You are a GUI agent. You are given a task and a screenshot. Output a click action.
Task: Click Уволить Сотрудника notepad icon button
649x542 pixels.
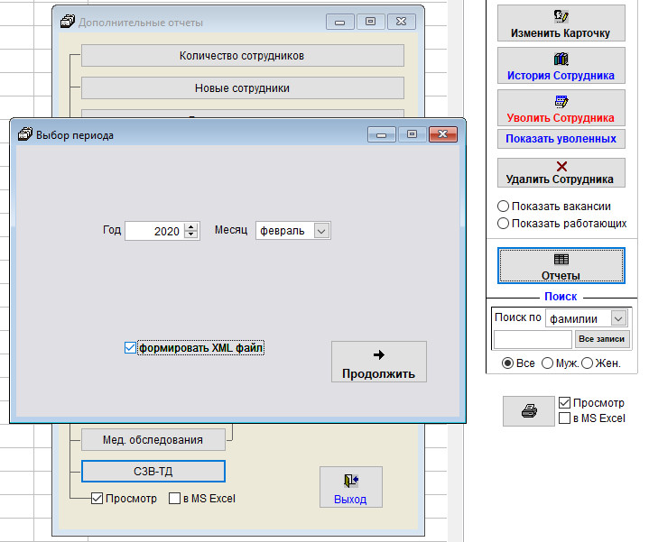tap(561, 108)
